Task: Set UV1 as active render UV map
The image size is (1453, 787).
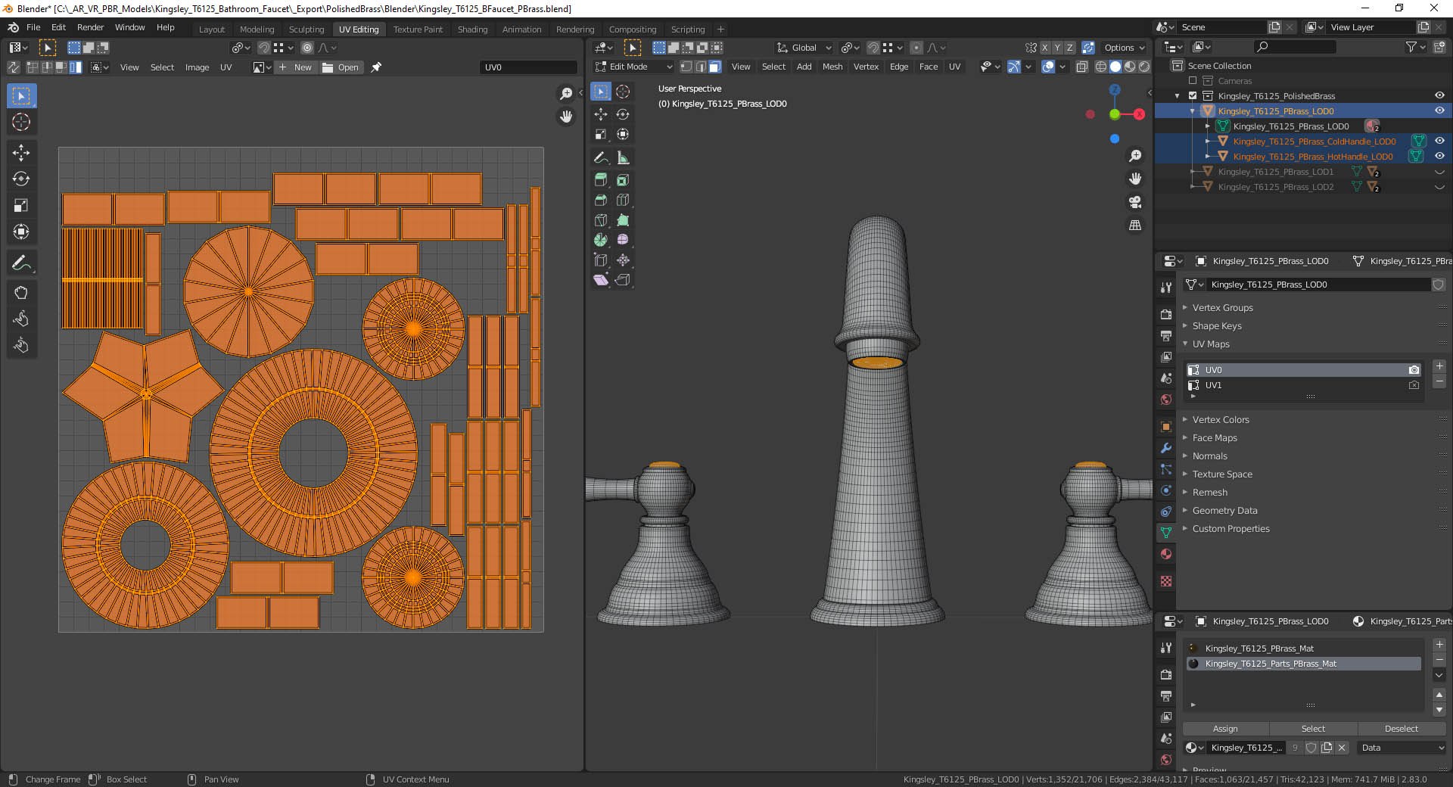Action: [1414, 385]
